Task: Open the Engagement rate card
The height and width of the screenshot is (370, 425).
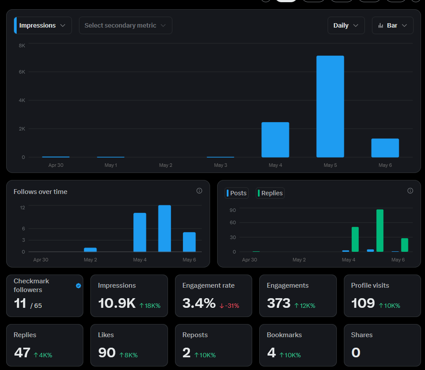Action: [214, 296]
